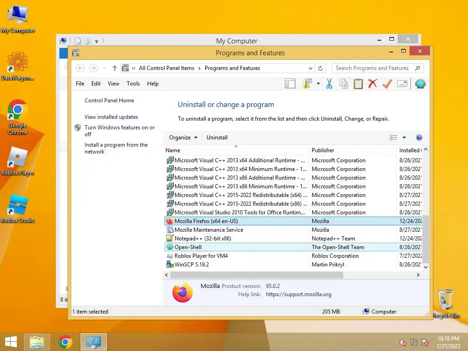Click Chrome icon in the taskbar
The height and width of the screenshot is (351, 468).
(65, 342)
